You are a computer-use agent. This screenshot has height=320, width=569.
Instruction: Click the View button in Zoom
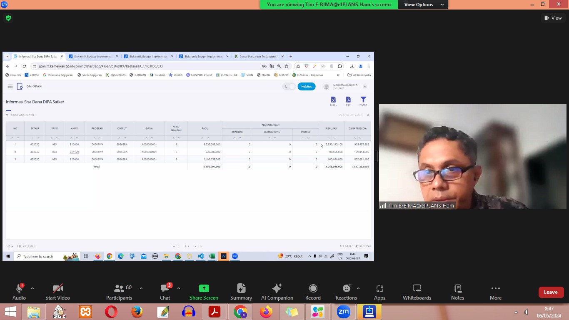pos(553,18)
